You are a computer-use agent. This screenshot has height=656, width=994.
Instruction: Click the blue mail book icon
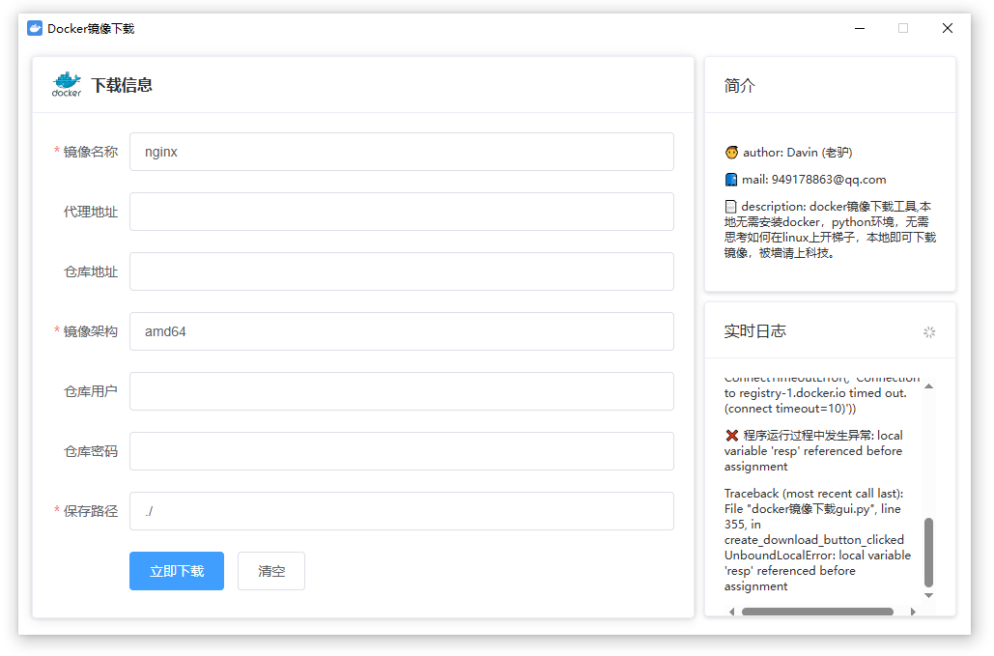(x=731, y=180)
